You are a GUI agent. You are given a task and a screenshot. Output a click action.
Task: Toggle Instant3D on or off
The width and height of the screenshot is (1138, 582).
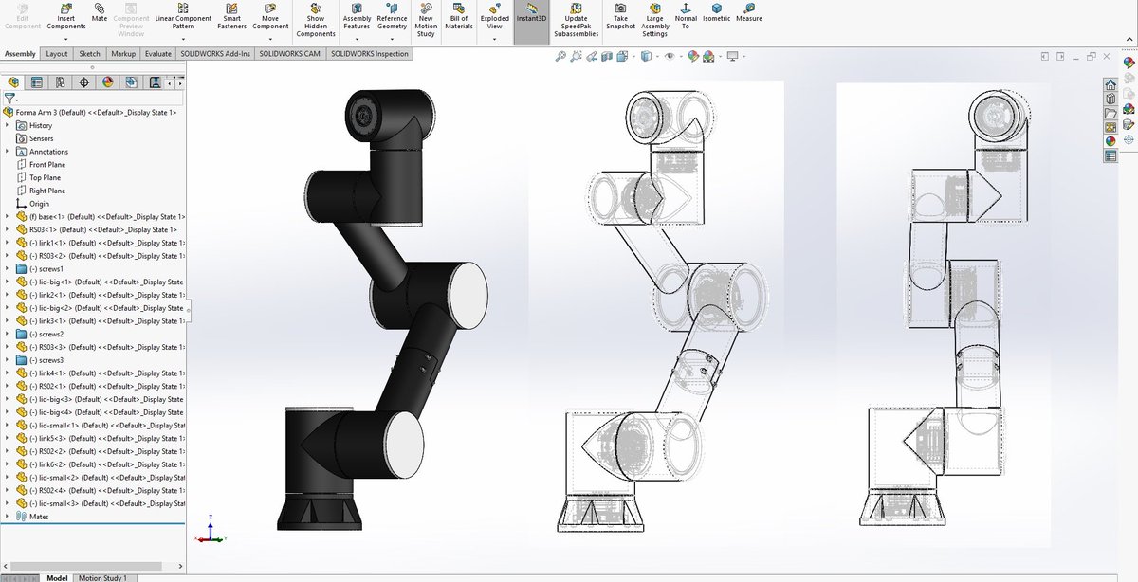530,15
